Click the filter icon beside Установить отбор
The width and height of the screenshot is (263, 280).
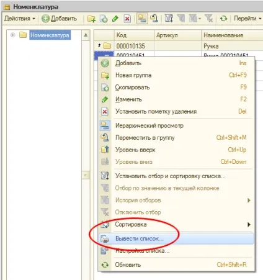tap(105, 176)
